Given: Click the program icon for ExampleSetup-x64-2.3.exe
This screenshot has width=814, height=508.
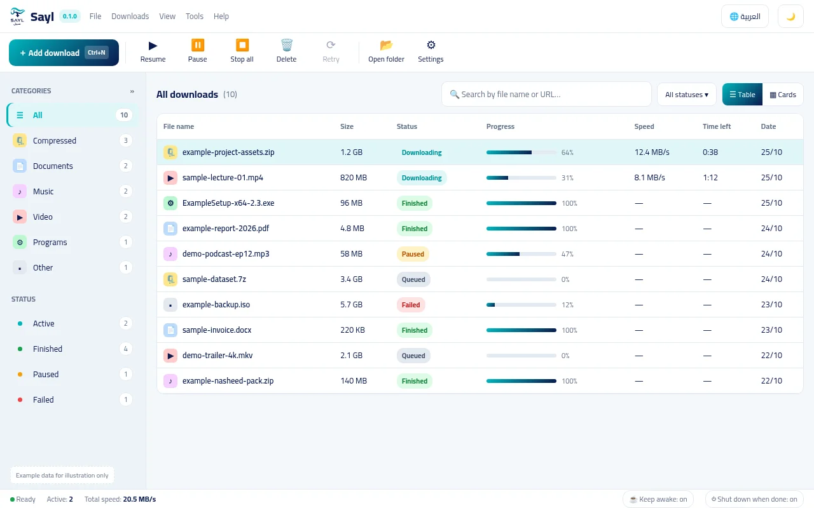Looking at the screenshot, I should coord(170,203).
